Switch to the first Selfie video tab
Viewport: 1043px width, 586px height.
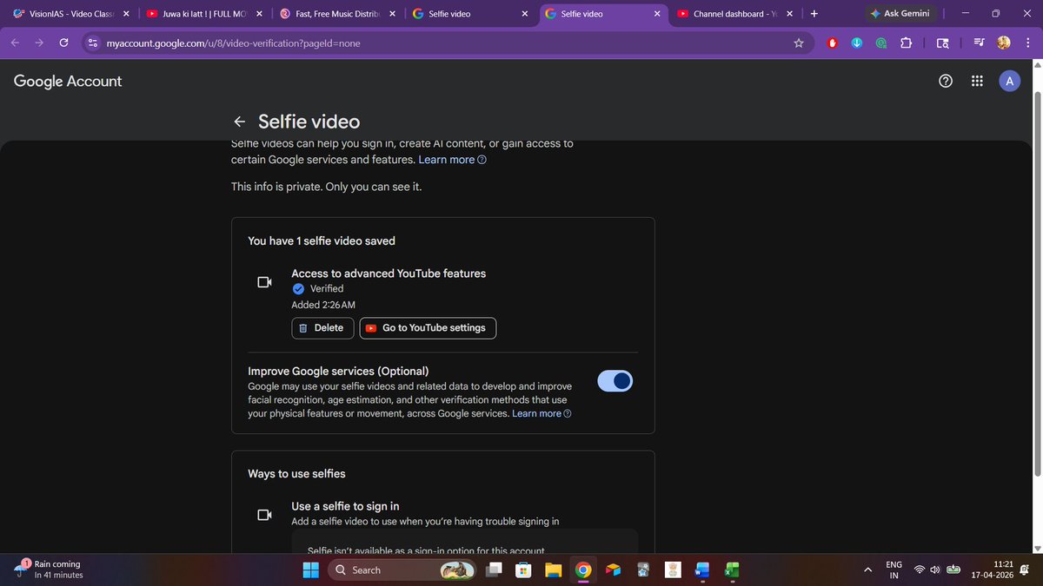click(471, 14)
